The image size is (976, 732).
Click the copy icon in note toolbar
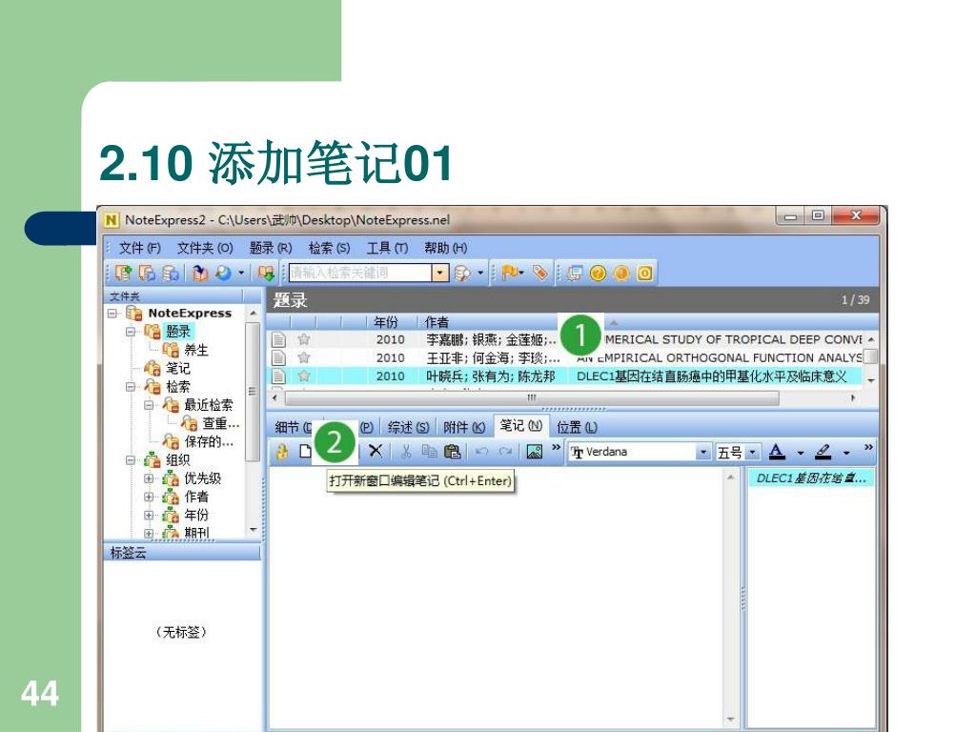point(429,451)
